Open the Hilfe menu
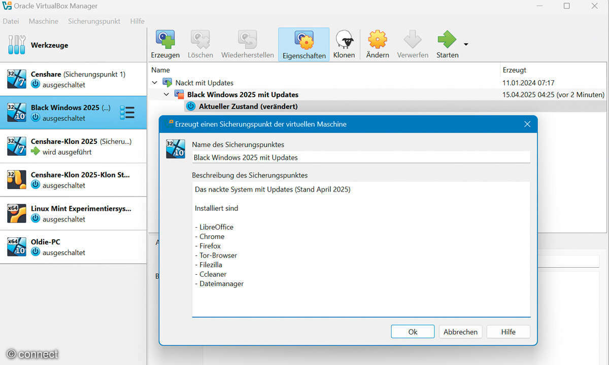 (137, 21)
